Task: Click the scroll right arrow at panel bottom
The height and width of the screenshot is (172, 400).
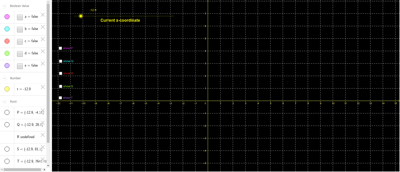Action: 44,170
